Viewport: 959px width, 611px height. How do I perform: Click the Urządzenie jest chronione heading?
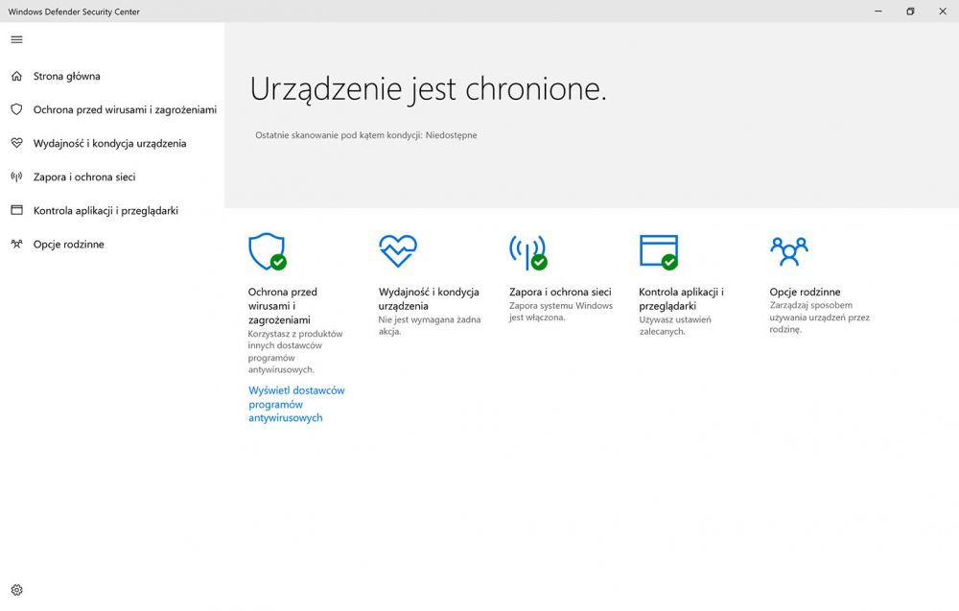click(x=428, y=89)
